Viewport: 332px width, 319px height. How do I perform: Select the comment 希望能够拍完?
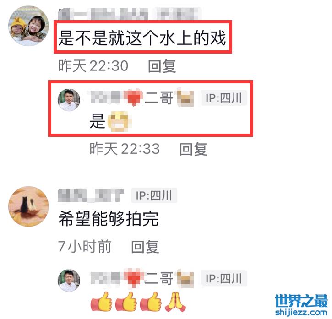point(108,219)
